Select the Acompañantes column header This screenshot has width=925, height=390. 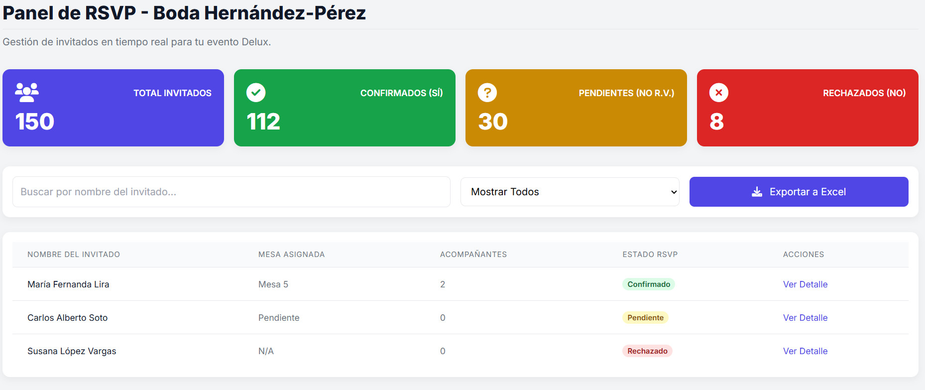pyautogui.click(x=473, y=255)
